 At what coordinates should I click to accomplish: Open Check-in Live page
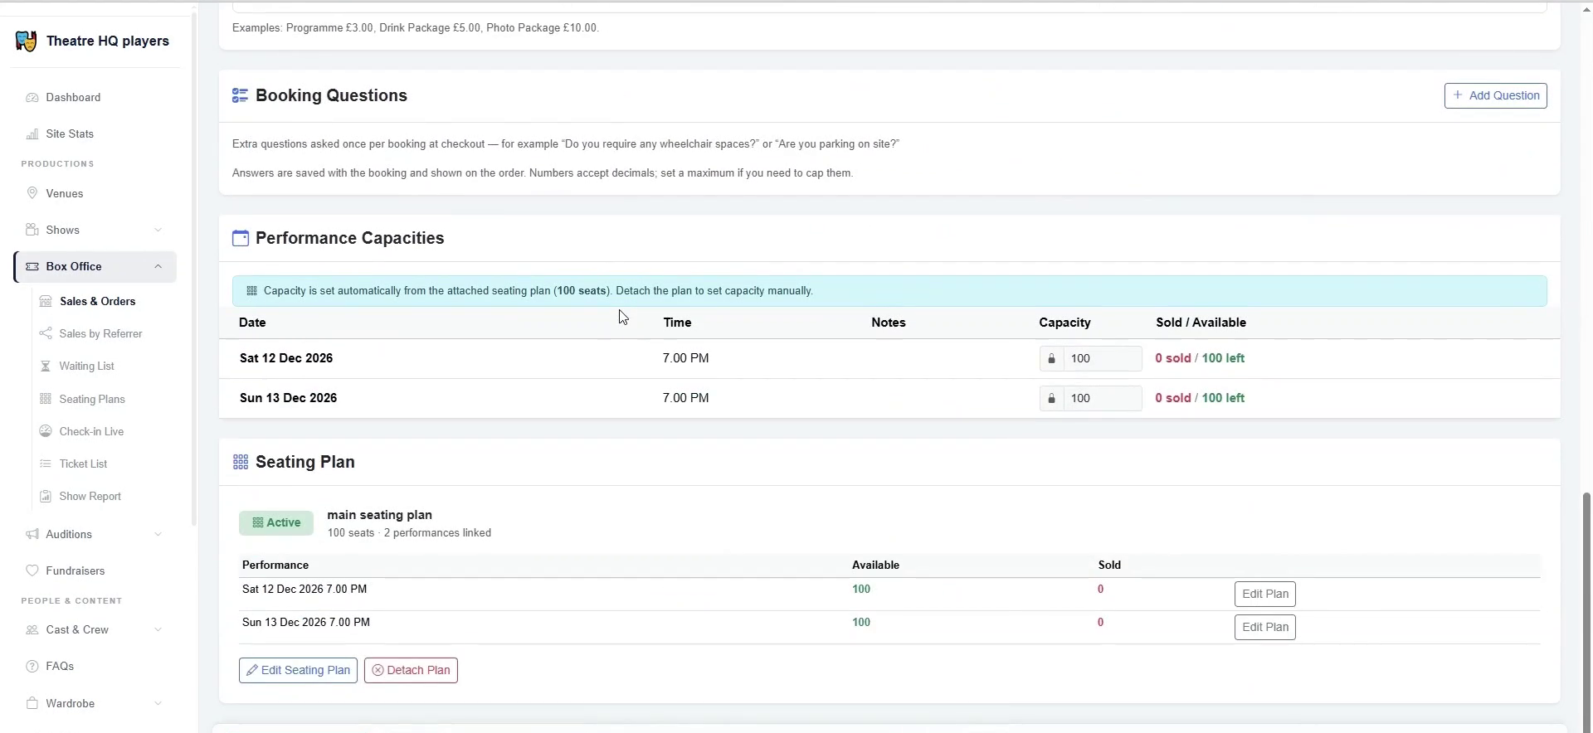click(x=91, y=431)
